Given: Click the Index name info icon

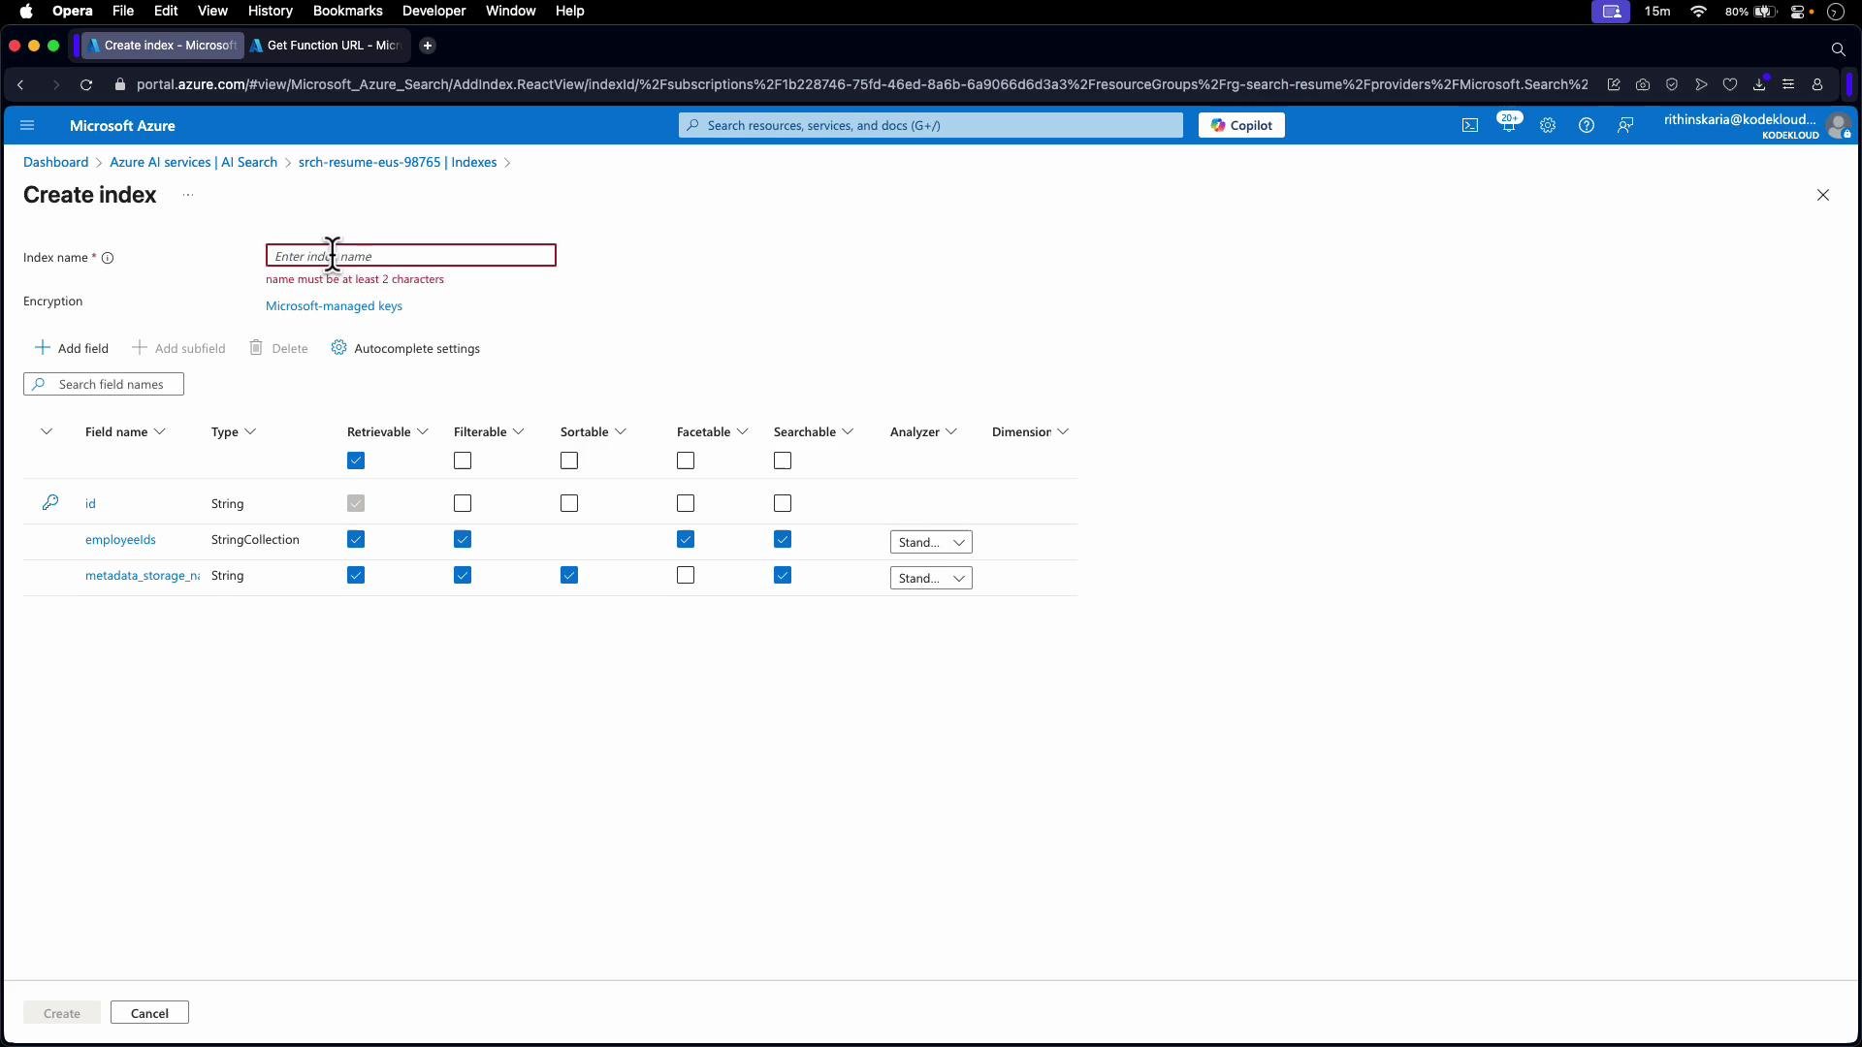Looking at the screenshot, I should coord(108,258).
